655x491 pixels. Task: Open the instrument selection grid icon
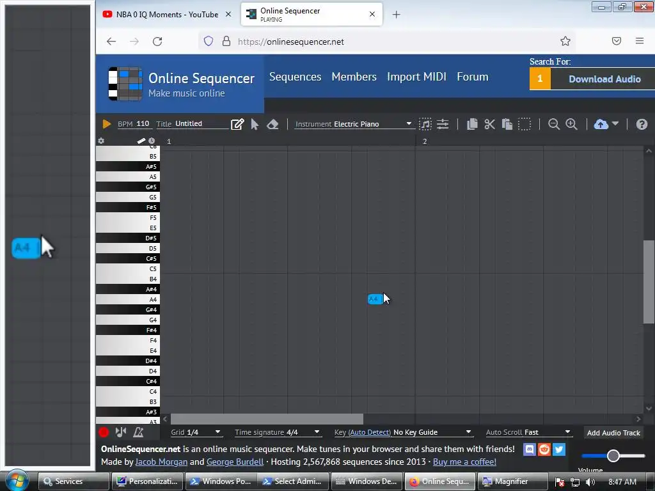pos(425,124)
